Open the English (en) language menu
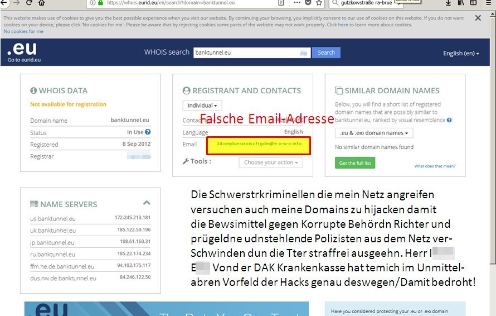The height and width of the screenshot is (316, 496). pyautogui.click(x=461, y=53)
